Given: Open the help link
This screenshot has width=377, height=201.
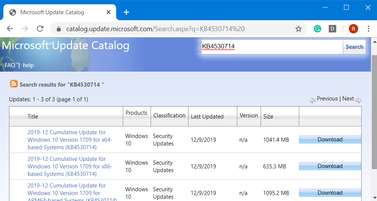Looking at the screenshot, I should point(29,65).
